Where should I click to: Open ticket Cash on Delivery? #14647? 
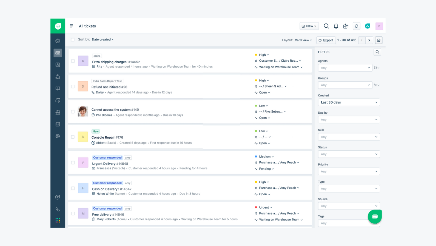[112, 189]
